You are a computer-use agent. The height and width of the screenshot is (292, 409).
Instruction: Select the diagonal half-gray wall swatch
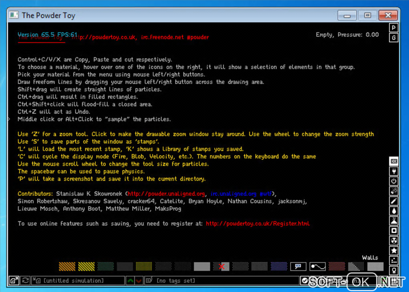pos(356,266)
